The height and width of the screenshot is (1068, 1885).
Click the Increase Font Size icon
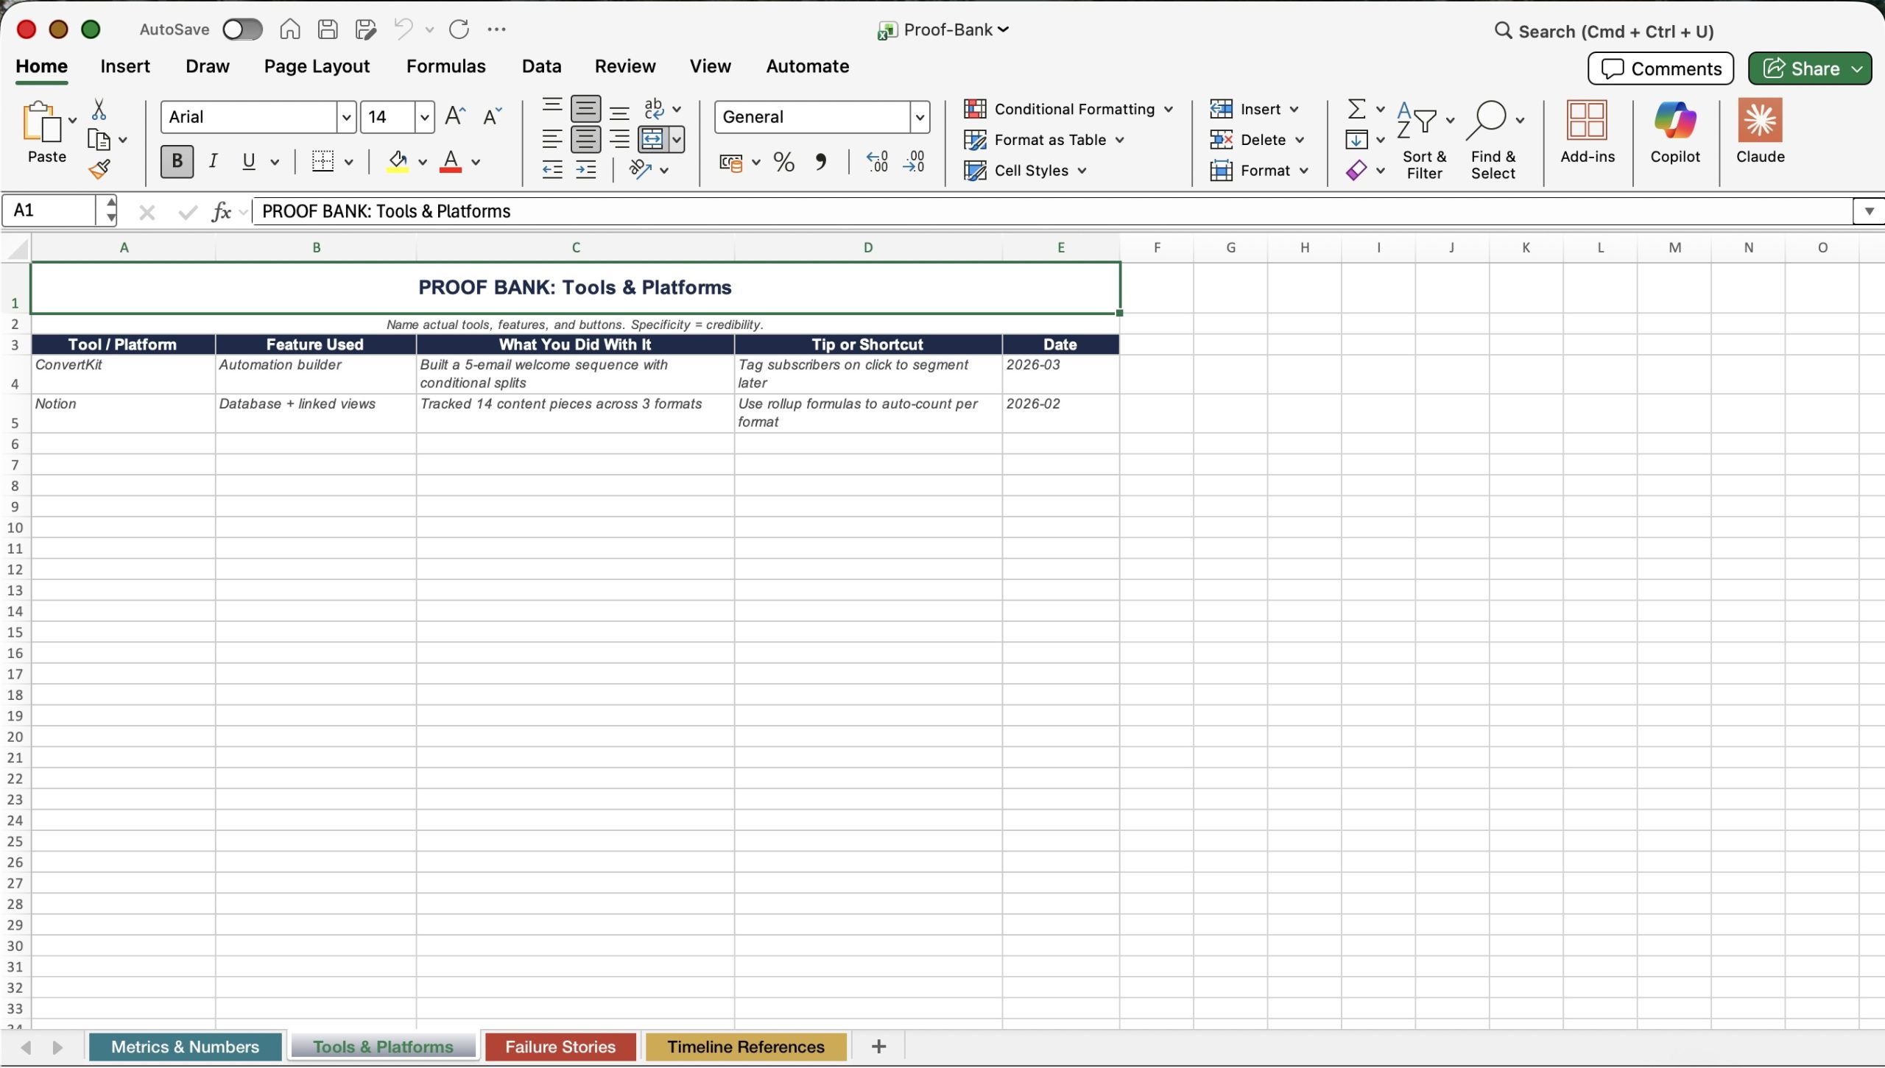(x=455, y=116)
